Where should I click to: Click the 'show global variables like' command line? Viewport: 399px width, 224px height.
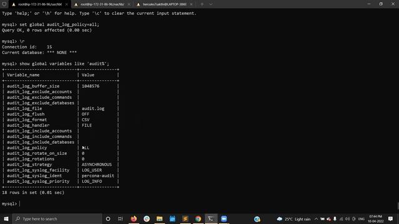55,63
